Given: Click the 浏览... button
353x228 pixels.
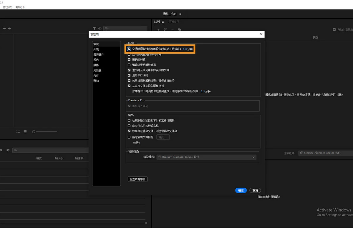Looking at the screenshot, I should pos(163,137).
